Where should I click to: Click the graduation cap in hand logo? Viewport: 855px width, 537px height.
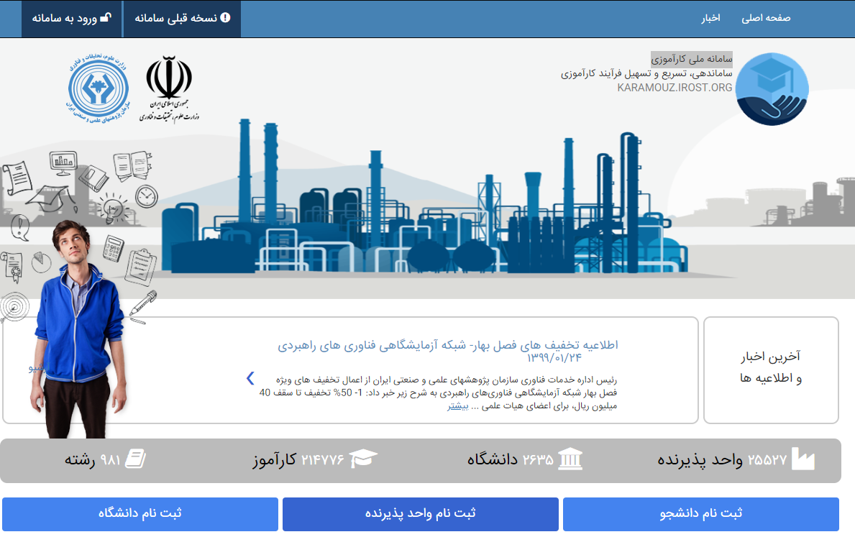pos(772,89)
